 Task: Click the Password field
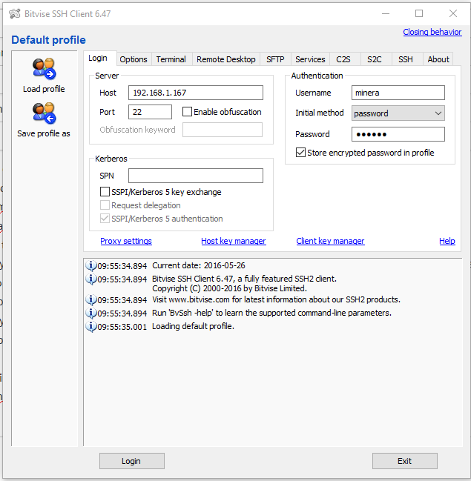(398, 134)
